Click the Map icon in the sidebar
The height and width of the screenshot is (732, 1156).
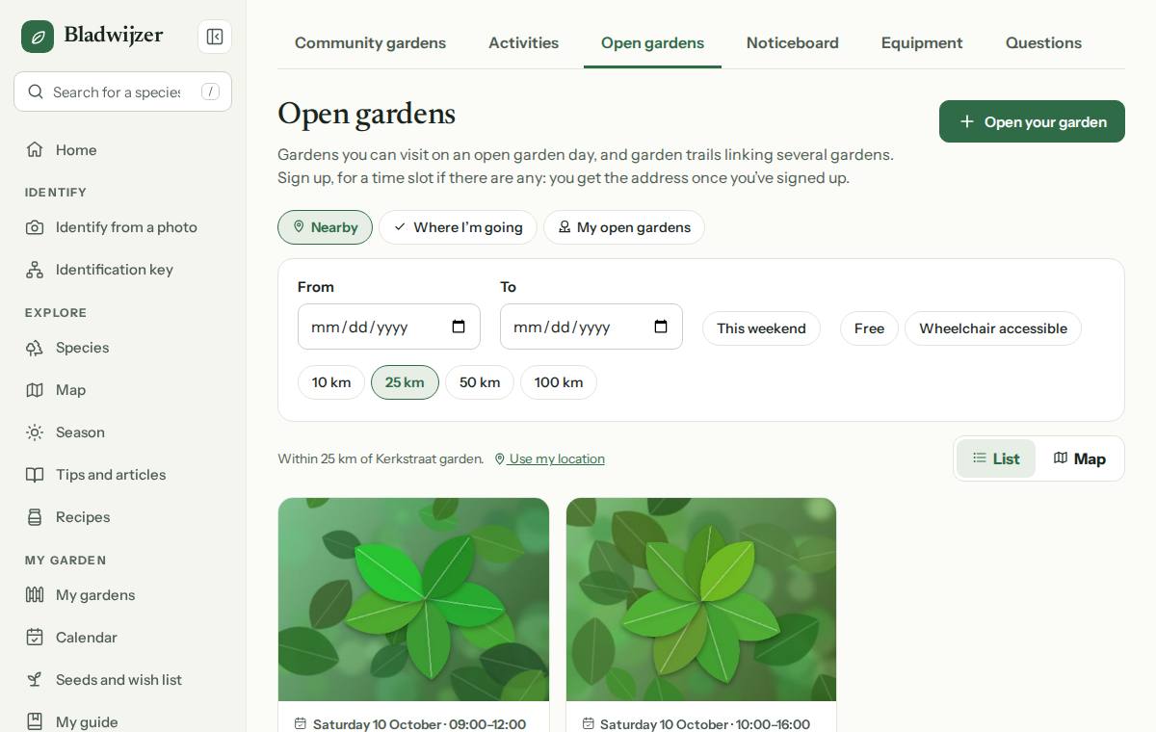point(35,390)
